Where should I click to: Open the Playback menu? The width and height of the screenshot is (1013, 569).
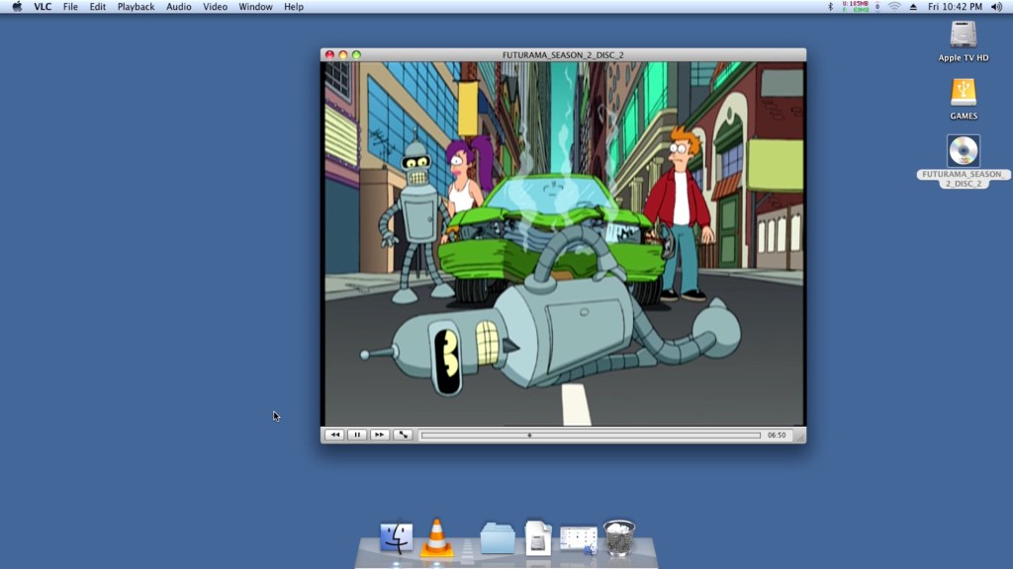[x=135, y=6]
